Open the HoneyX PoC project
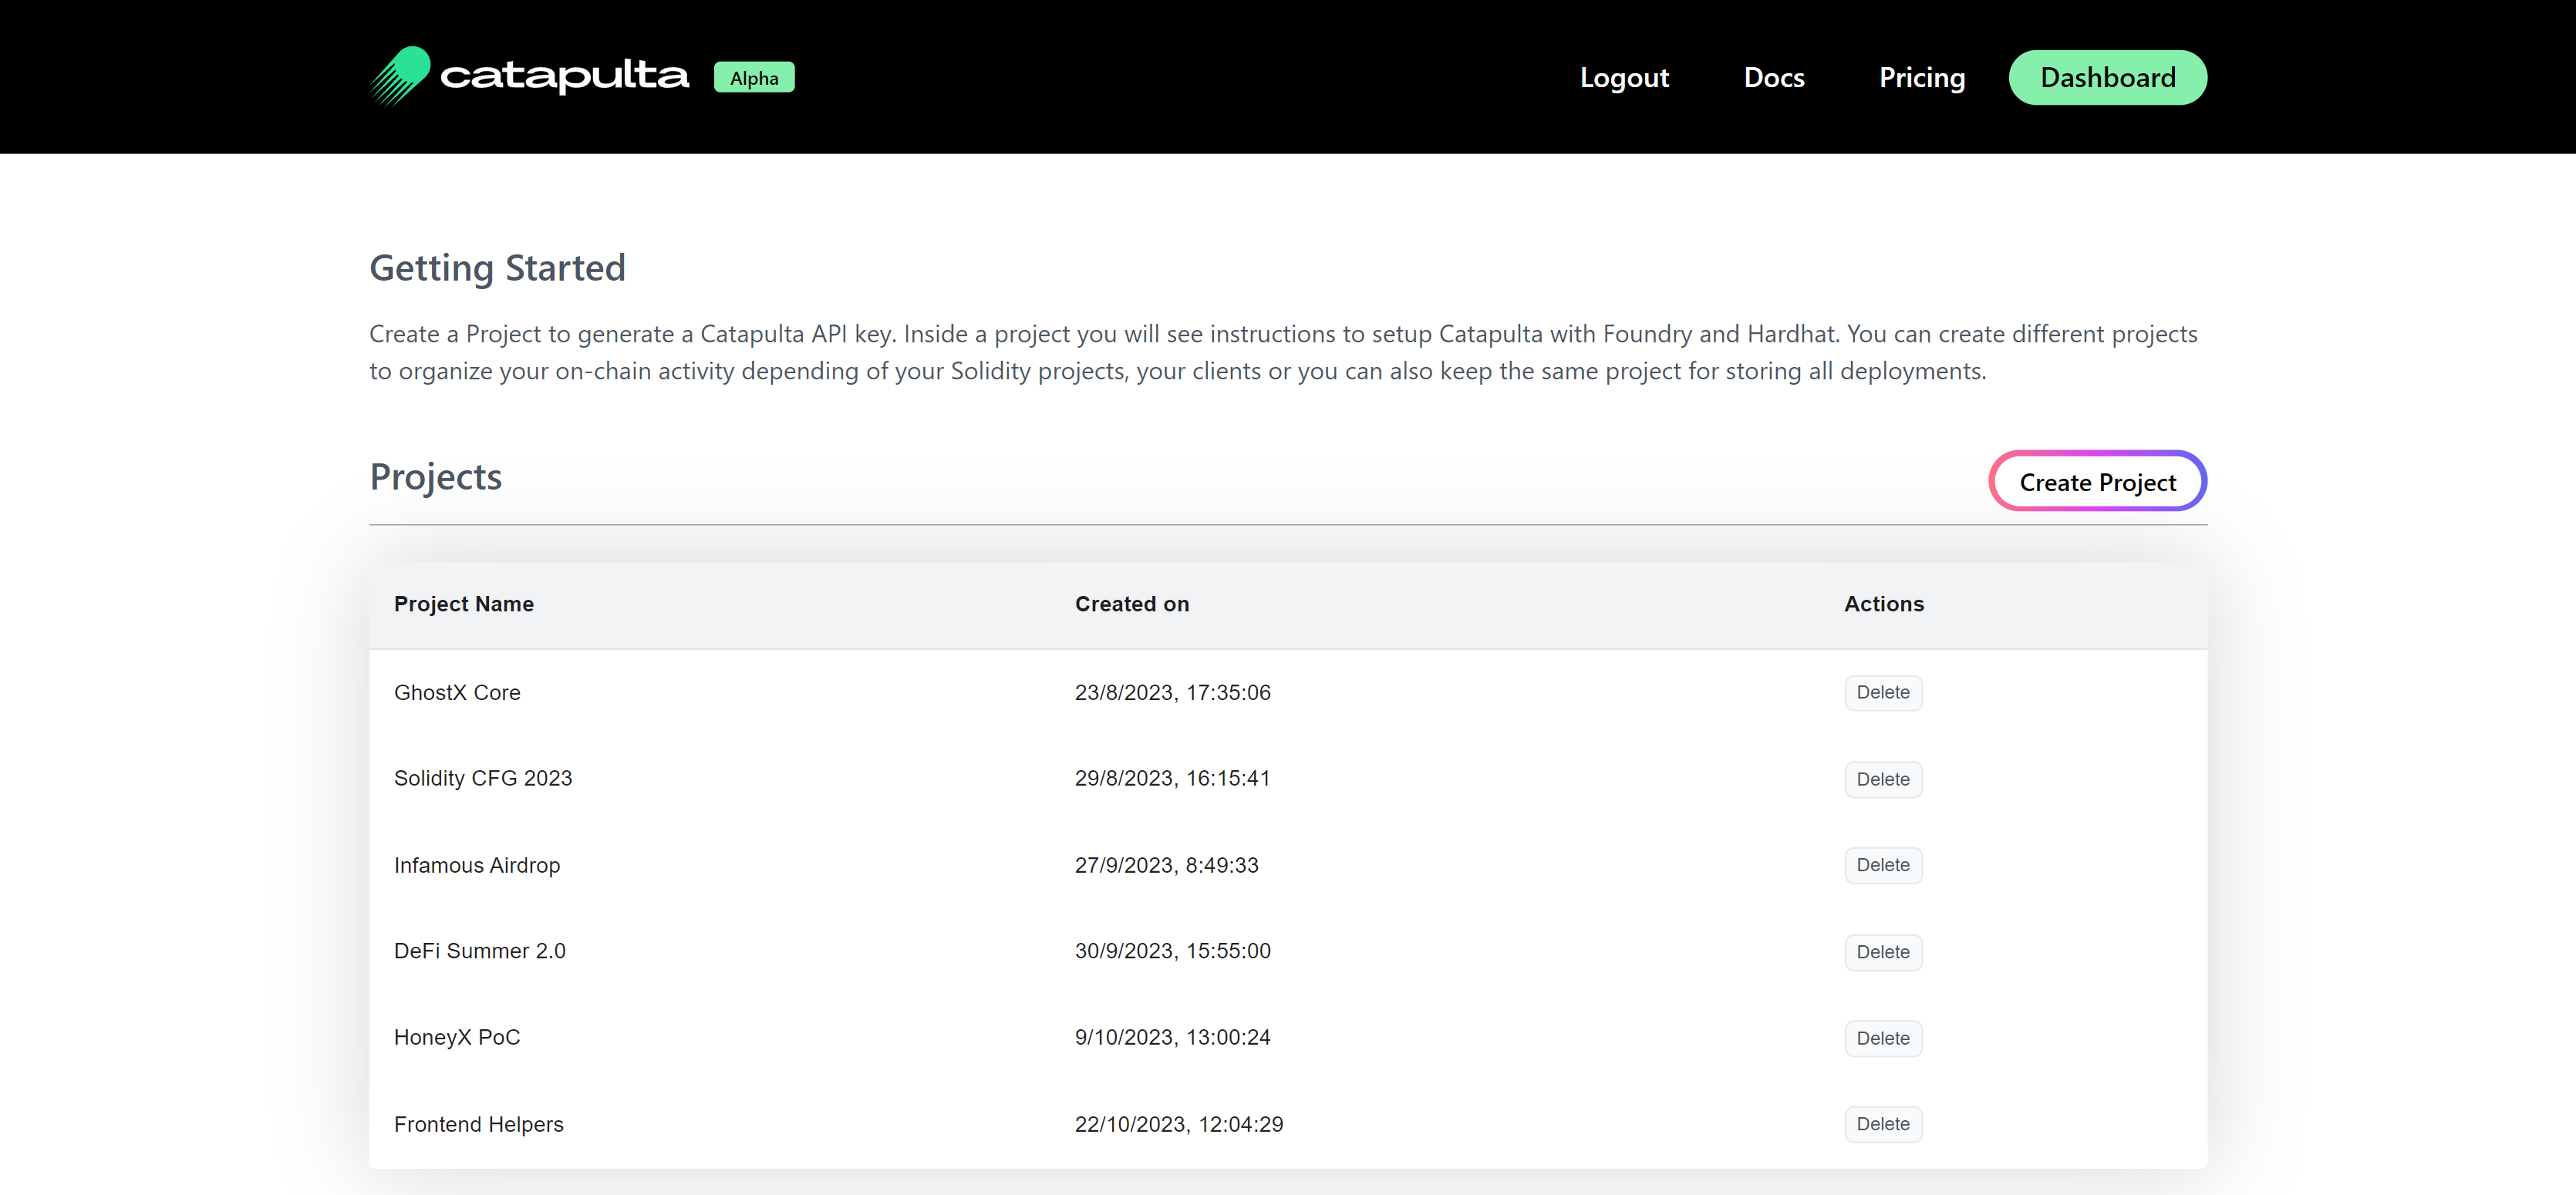This screenshot has width=2576, height=1195. click(x=457, y=1037)
